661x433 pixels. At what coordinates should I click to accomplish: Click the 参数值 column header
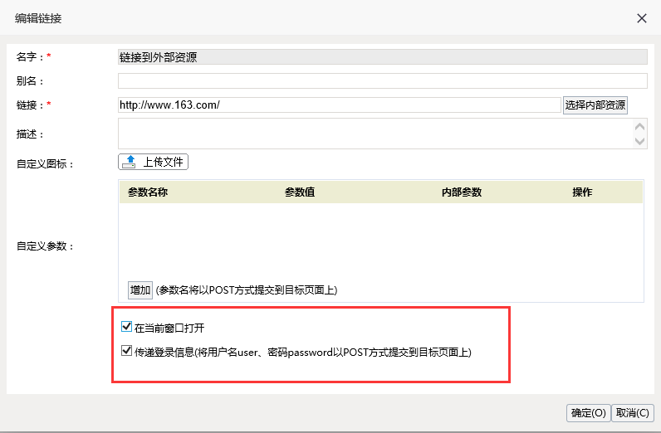[300, 192]
